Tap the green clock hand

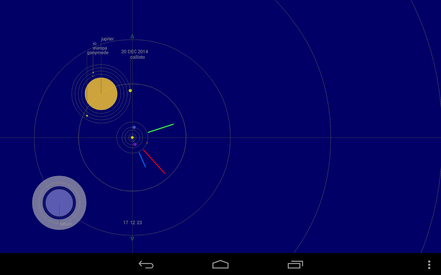(161, 128)
